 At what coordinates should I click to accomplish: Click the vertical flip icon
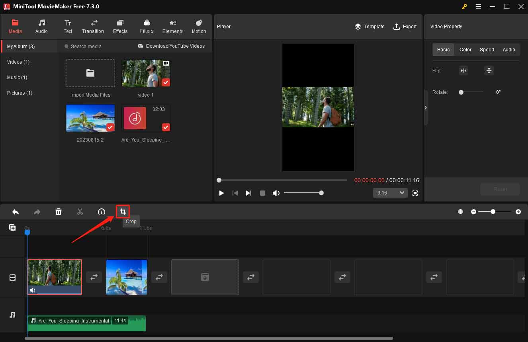point(489,71)
